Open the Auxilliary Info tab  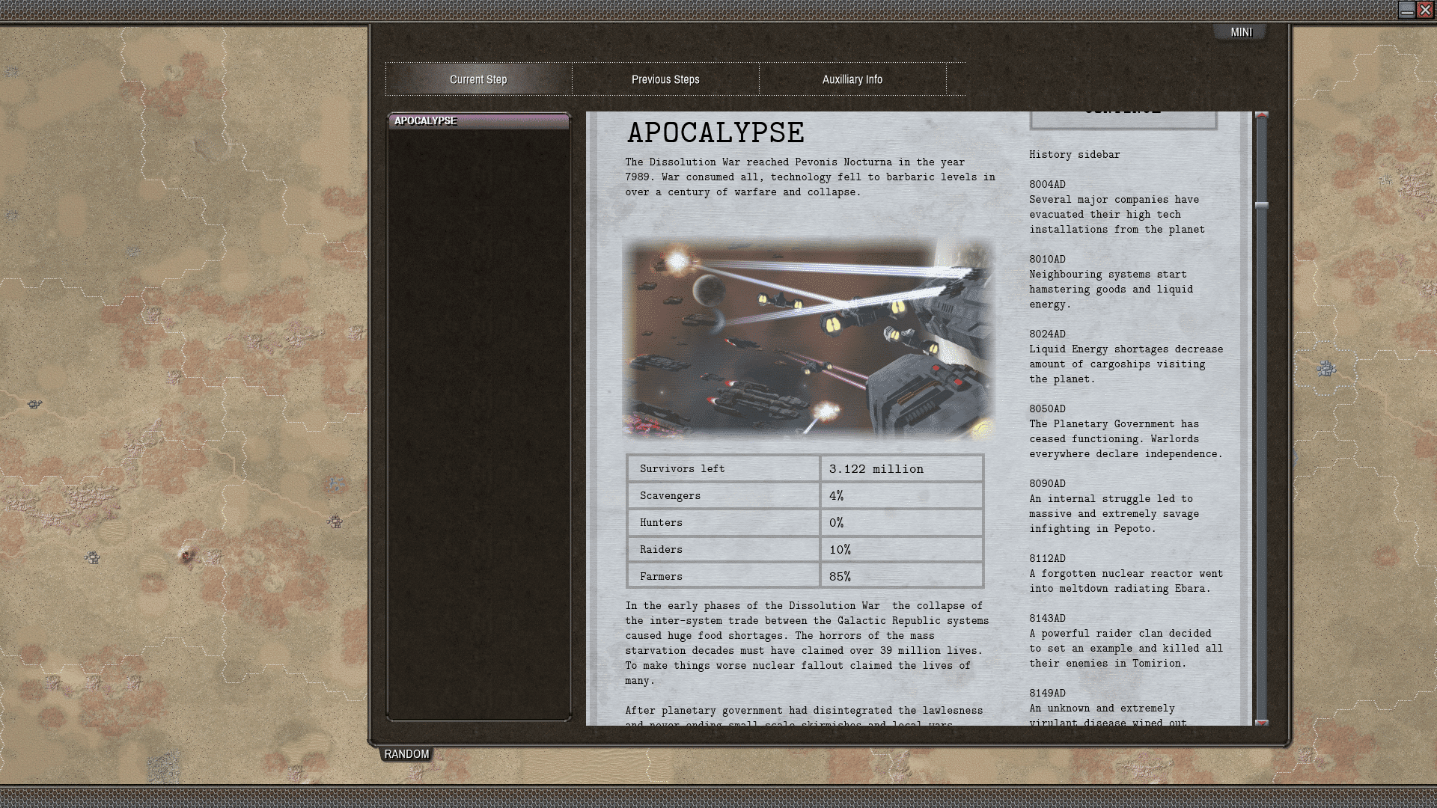point(853,79)
